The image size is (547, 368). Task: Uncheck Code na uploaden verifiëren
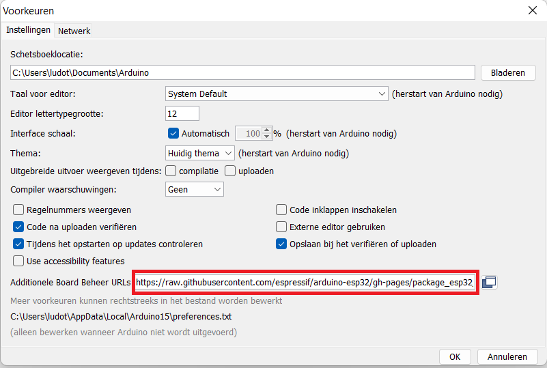click(18, 227)
